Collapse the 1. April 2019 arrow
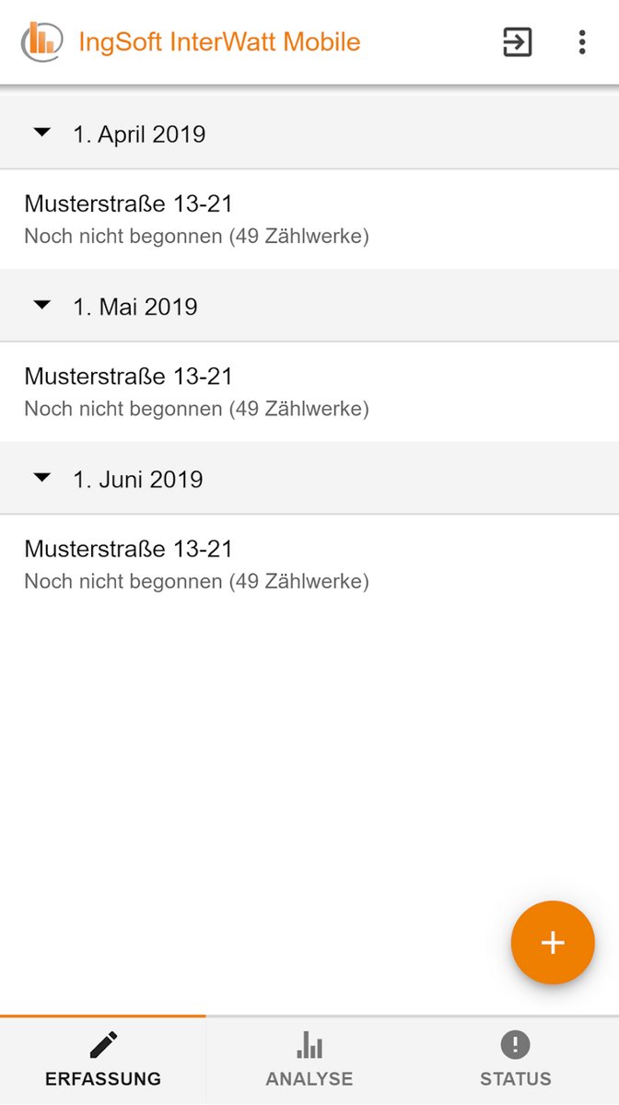 point(41,134)
